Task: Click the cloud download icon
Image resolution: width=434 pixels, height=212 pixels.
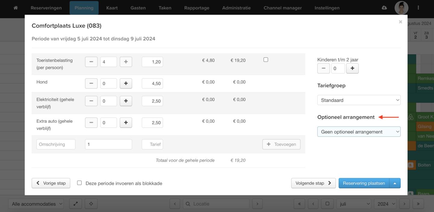Action: (x=384, y=8)
